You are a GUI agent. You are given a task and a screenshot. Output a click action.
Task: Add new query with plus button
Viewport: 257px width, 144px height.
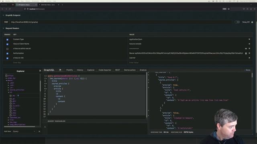click(x=39, y=132)
